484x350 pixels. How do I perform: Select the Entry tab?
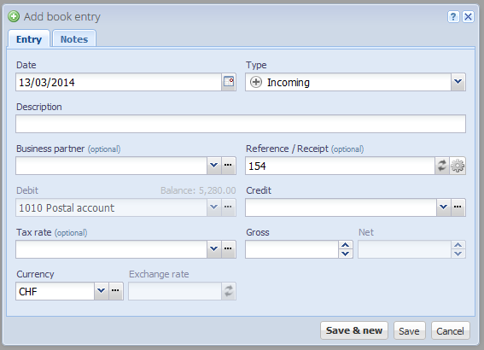29,39
